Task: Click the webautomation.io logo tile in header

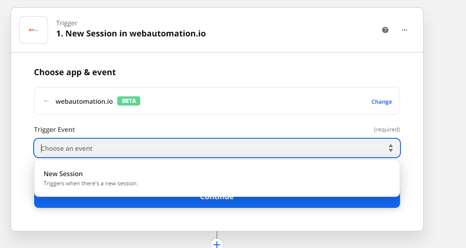Action: 34,30
